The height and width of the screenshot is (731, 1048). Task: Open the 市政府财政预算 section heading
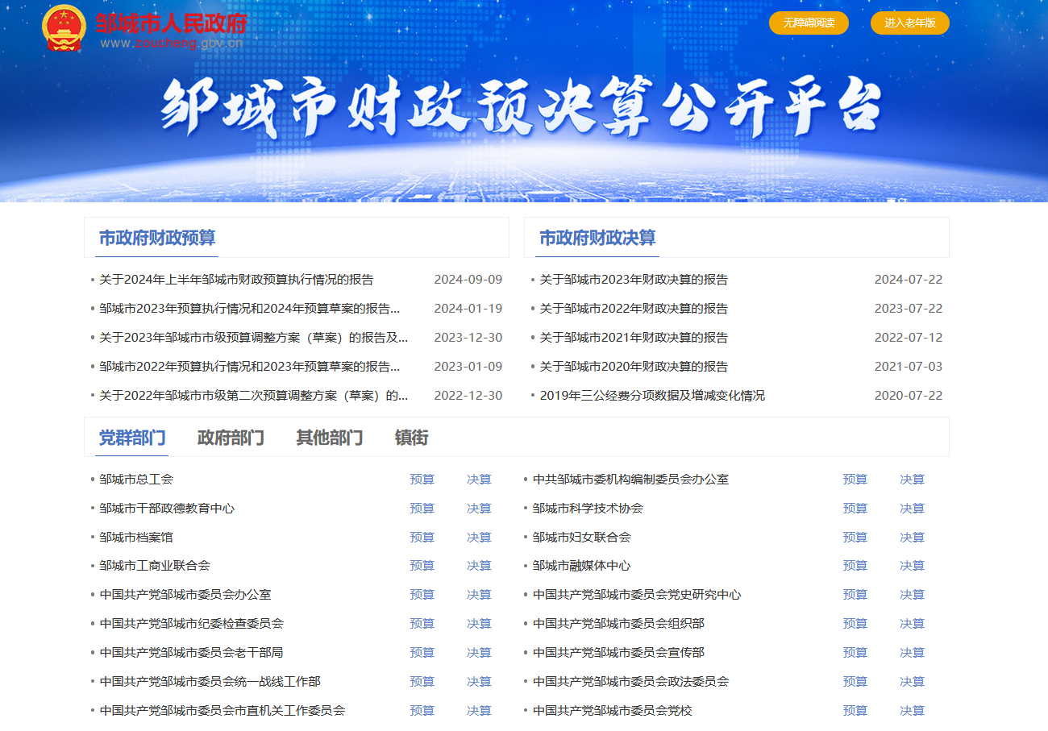[157, 238]
